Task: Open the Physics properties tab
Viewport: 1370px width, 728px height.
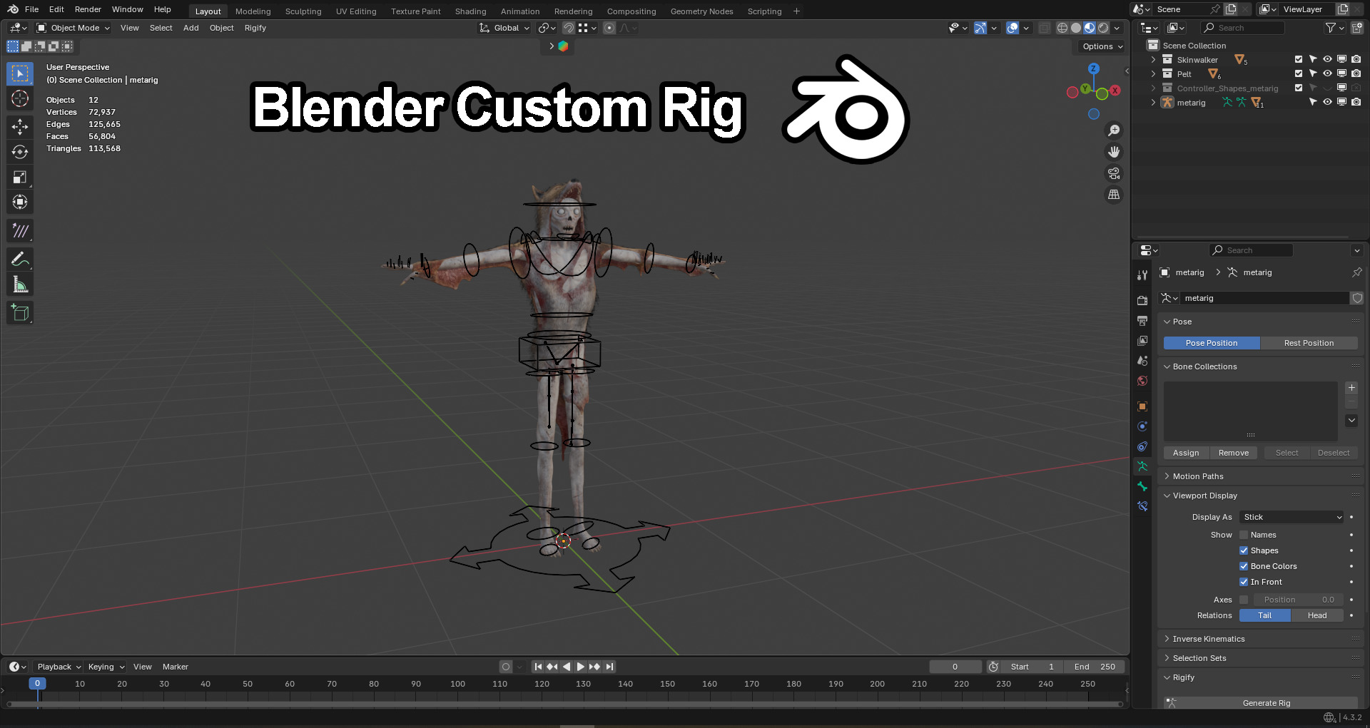Action: pos(1142,426)
